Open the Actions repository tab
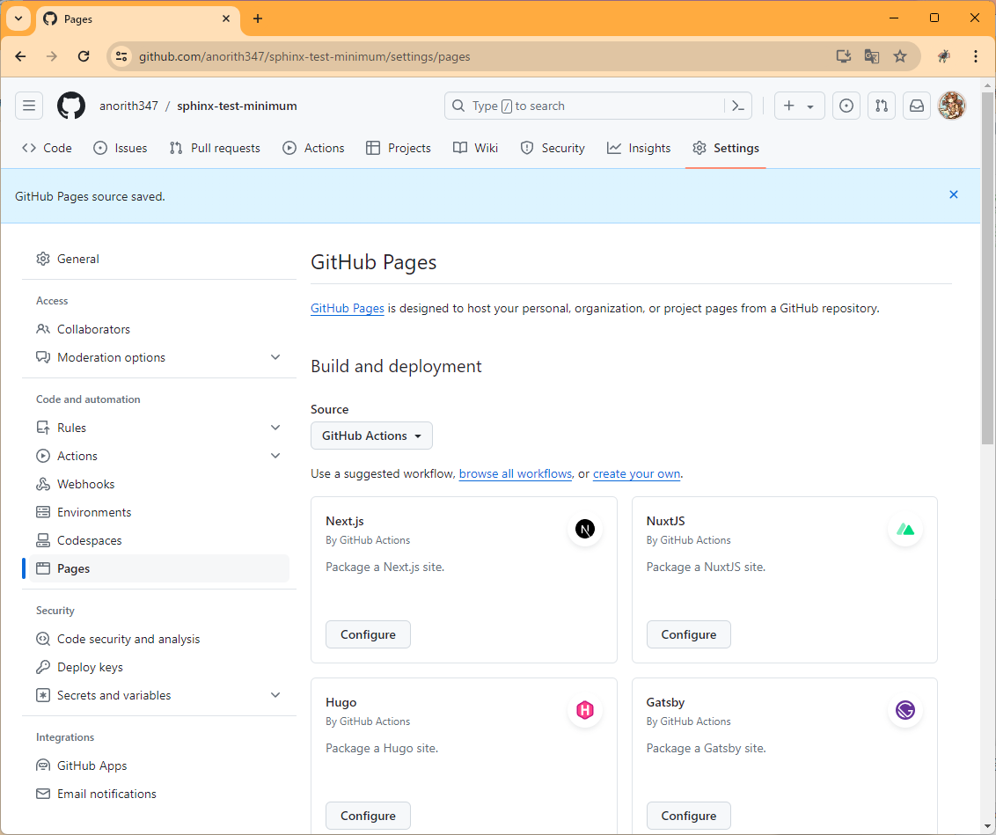Image resolution: width=996 pixels, height=835 pixels. [314, 148]
